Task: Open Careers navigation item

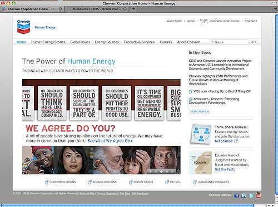Action: click(166, 42)
